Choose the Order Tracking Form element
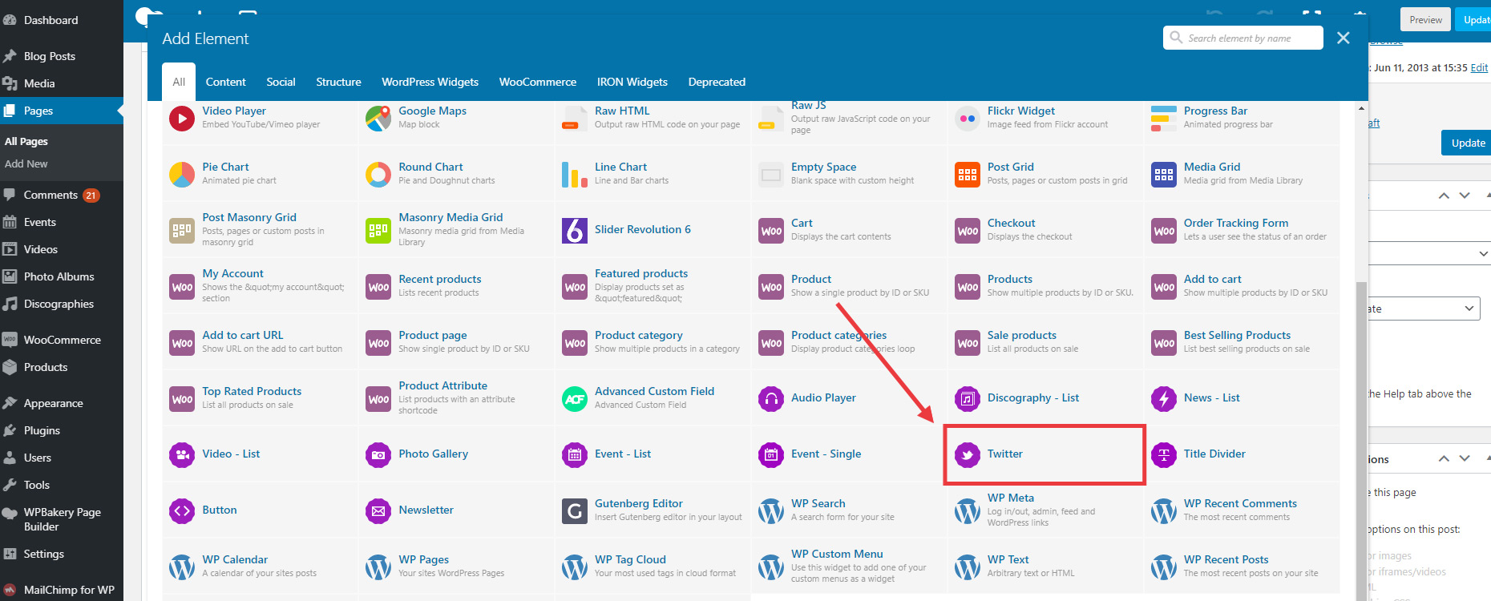Viewport: 1491px width, 601px height. (x=1242, y=229)
